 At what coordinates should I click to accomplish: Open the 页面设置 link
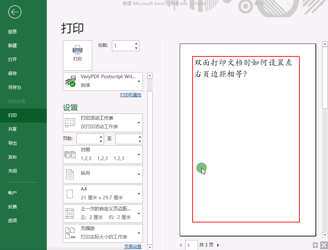(x=133, y=247)
